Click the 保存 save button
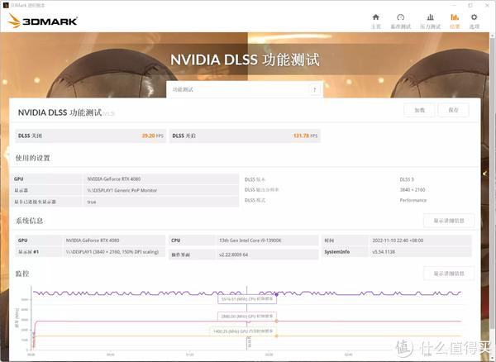Screen dimensions: 496x362 (453, 110)
